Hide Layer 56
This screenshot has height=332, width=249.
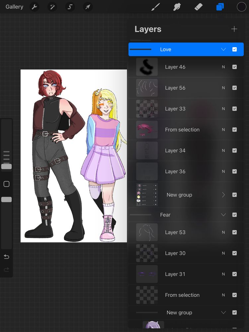click(234, 88)
